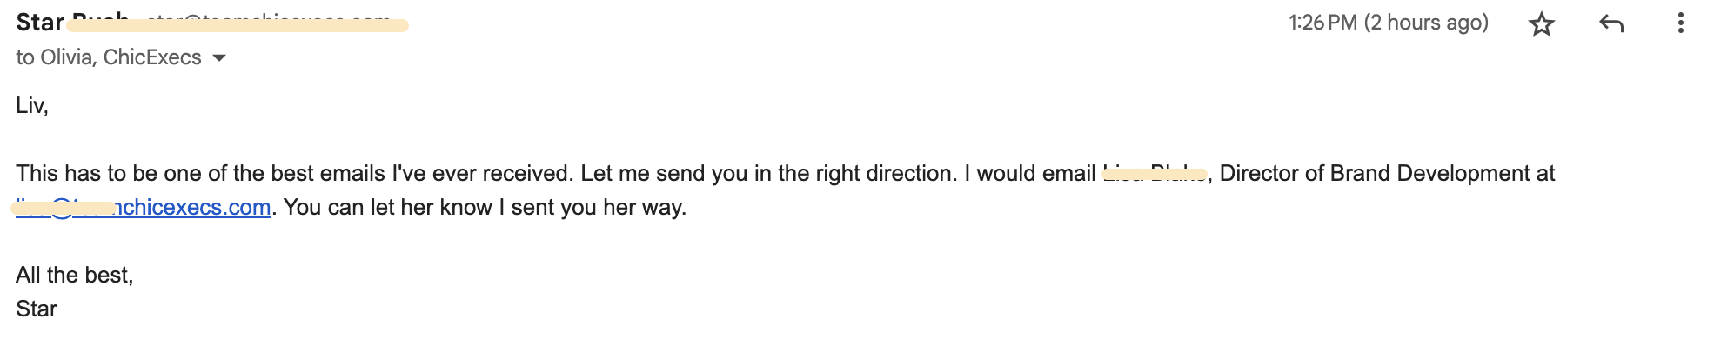
Task: Click the signature 'Star' at bottom
Action: (37, 309)
